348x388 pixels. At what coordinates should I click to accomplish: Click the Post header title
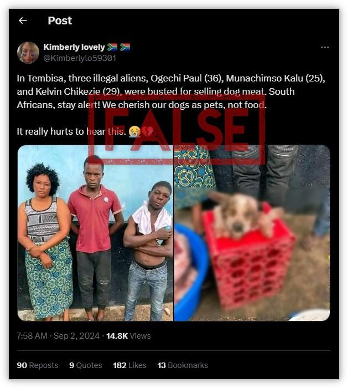[60, 21]
